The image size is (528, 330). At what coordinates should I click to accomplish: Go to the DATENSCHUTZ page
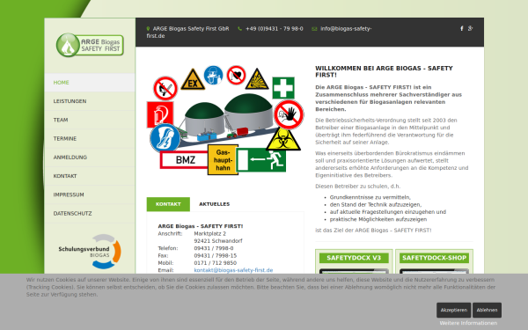click(x=90, y=214)
